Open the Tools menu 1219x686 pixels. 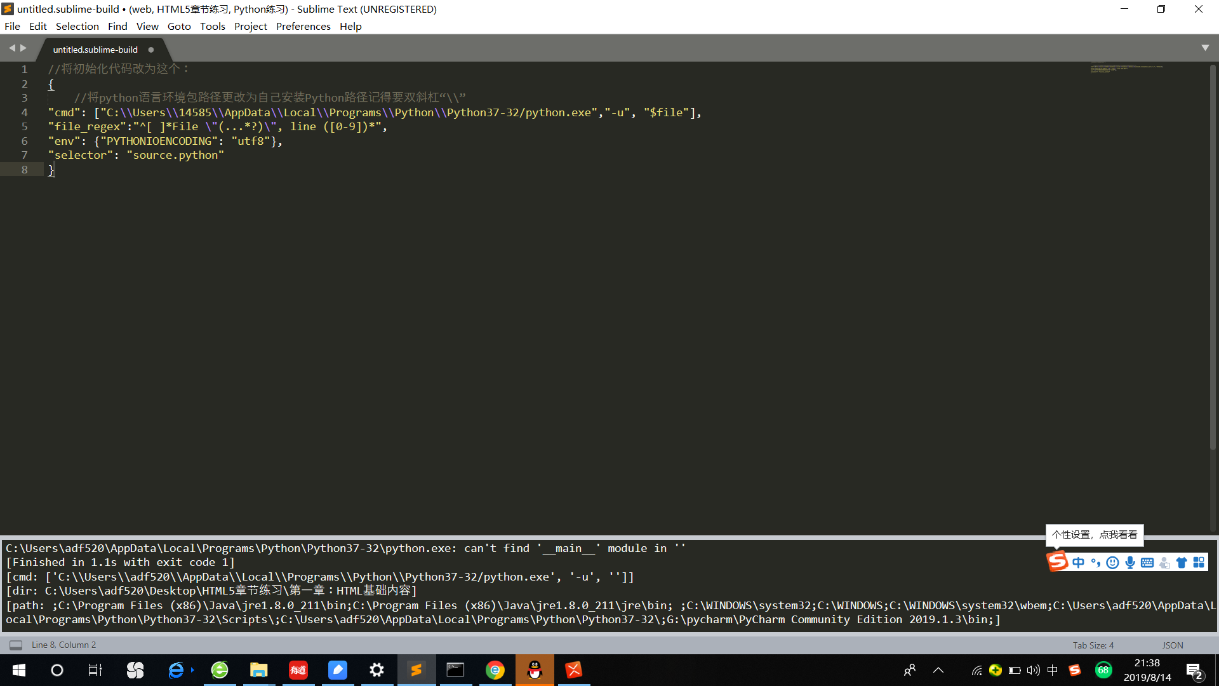click(212, 26)
